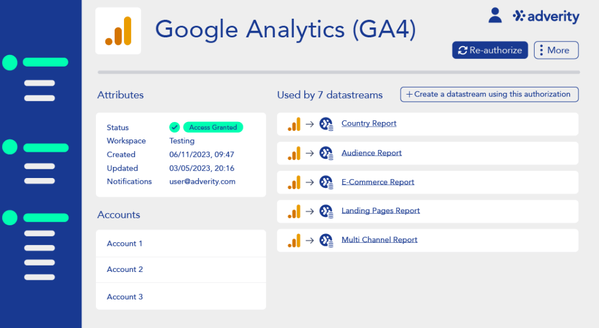Open the user profile icon
The height and width of the screenshot is (328, 599).
coord(495,16)
